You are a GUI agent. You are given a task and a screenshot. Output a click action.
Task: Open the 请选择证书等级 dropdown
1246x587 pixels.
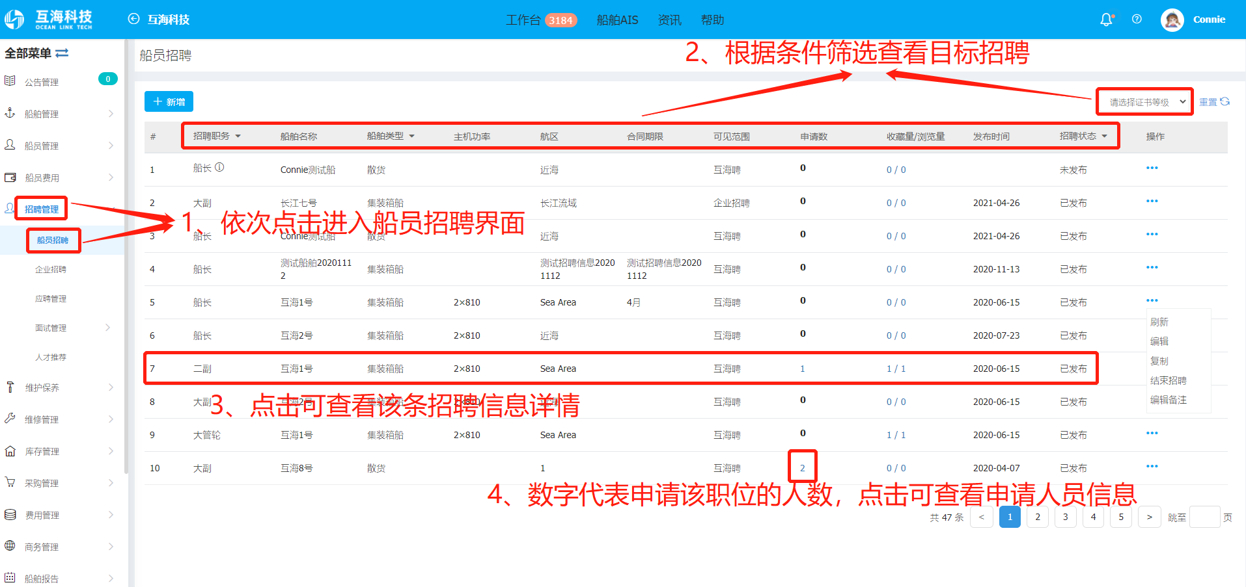point(1144,102)
